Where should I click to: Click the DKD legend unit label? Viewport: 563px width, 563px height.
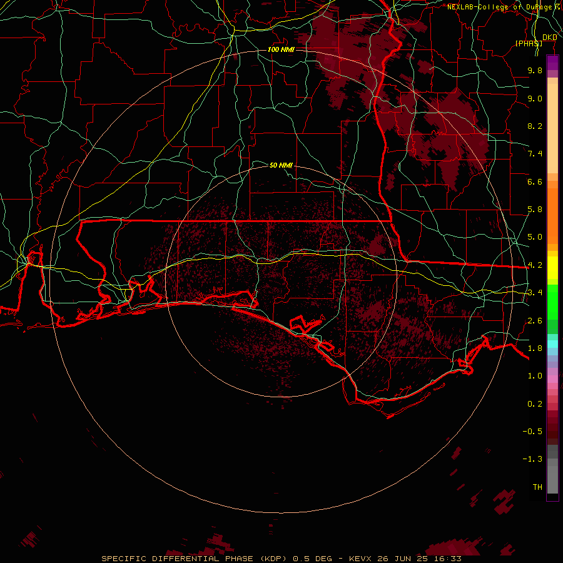pos(550,38)
